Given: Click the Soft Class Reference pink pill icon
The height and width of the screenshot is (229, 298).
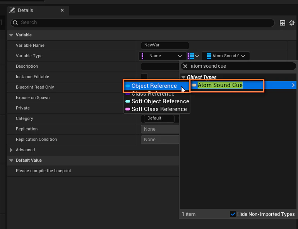Looking at the screenshot, I should pos(128,109).
